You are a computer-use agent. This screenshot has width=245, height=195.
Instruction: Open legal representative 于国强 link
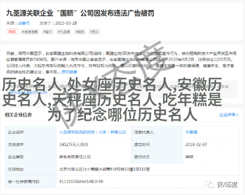pos(191,132)
